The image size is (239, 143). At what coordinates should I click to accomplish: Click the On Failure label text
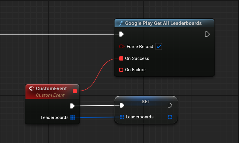135,70
